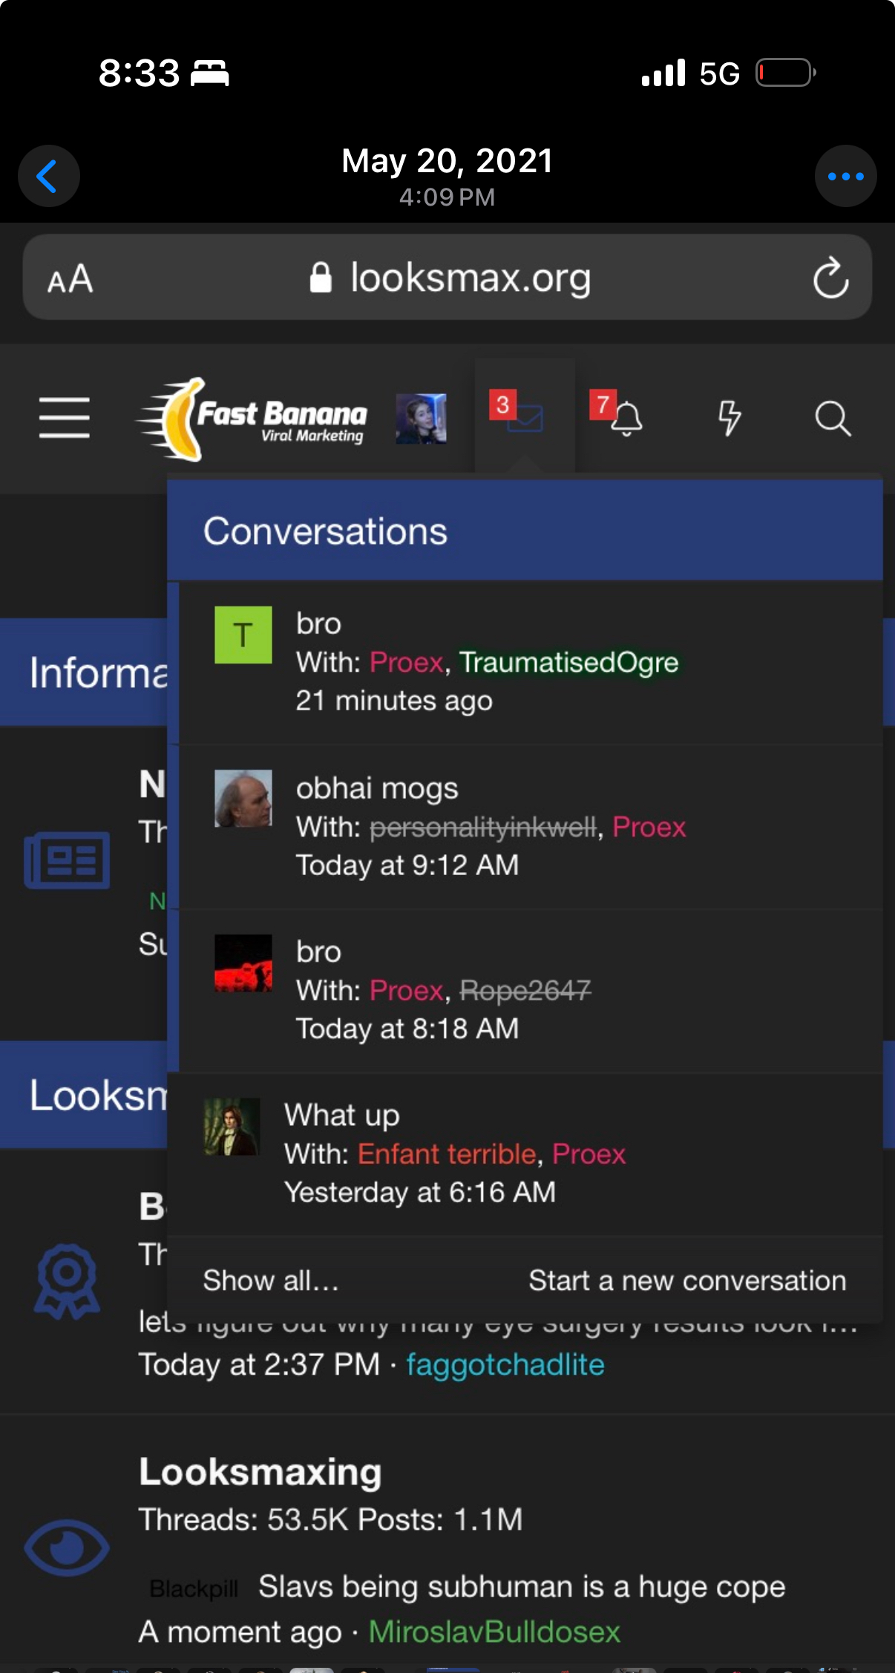The height and width of the screenshot is (1673, 895).
Task: Open the hamburger navigation menu
Action: [65, 417]
